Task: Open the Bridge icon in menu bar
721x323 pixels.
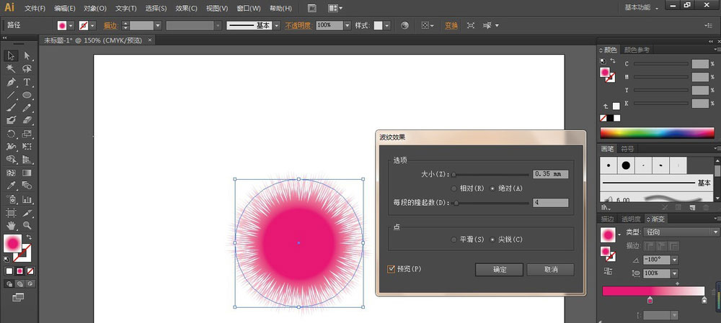Action: point(311,8)
